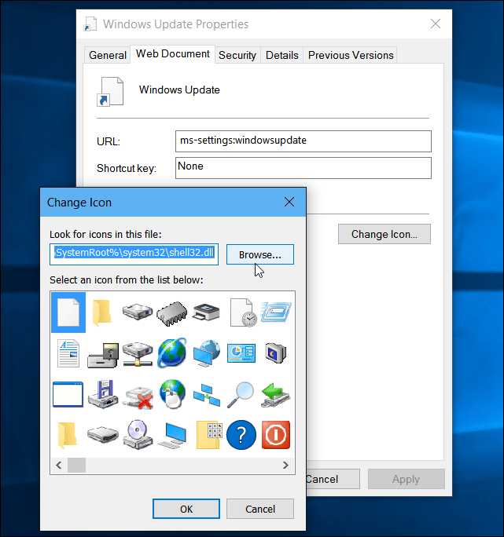Image resolution: width=504 pixels, height=537 pixels.
Task: Choose the hard disk drive icon in top row
Action: pyautogui.click(x=138, y=312)
